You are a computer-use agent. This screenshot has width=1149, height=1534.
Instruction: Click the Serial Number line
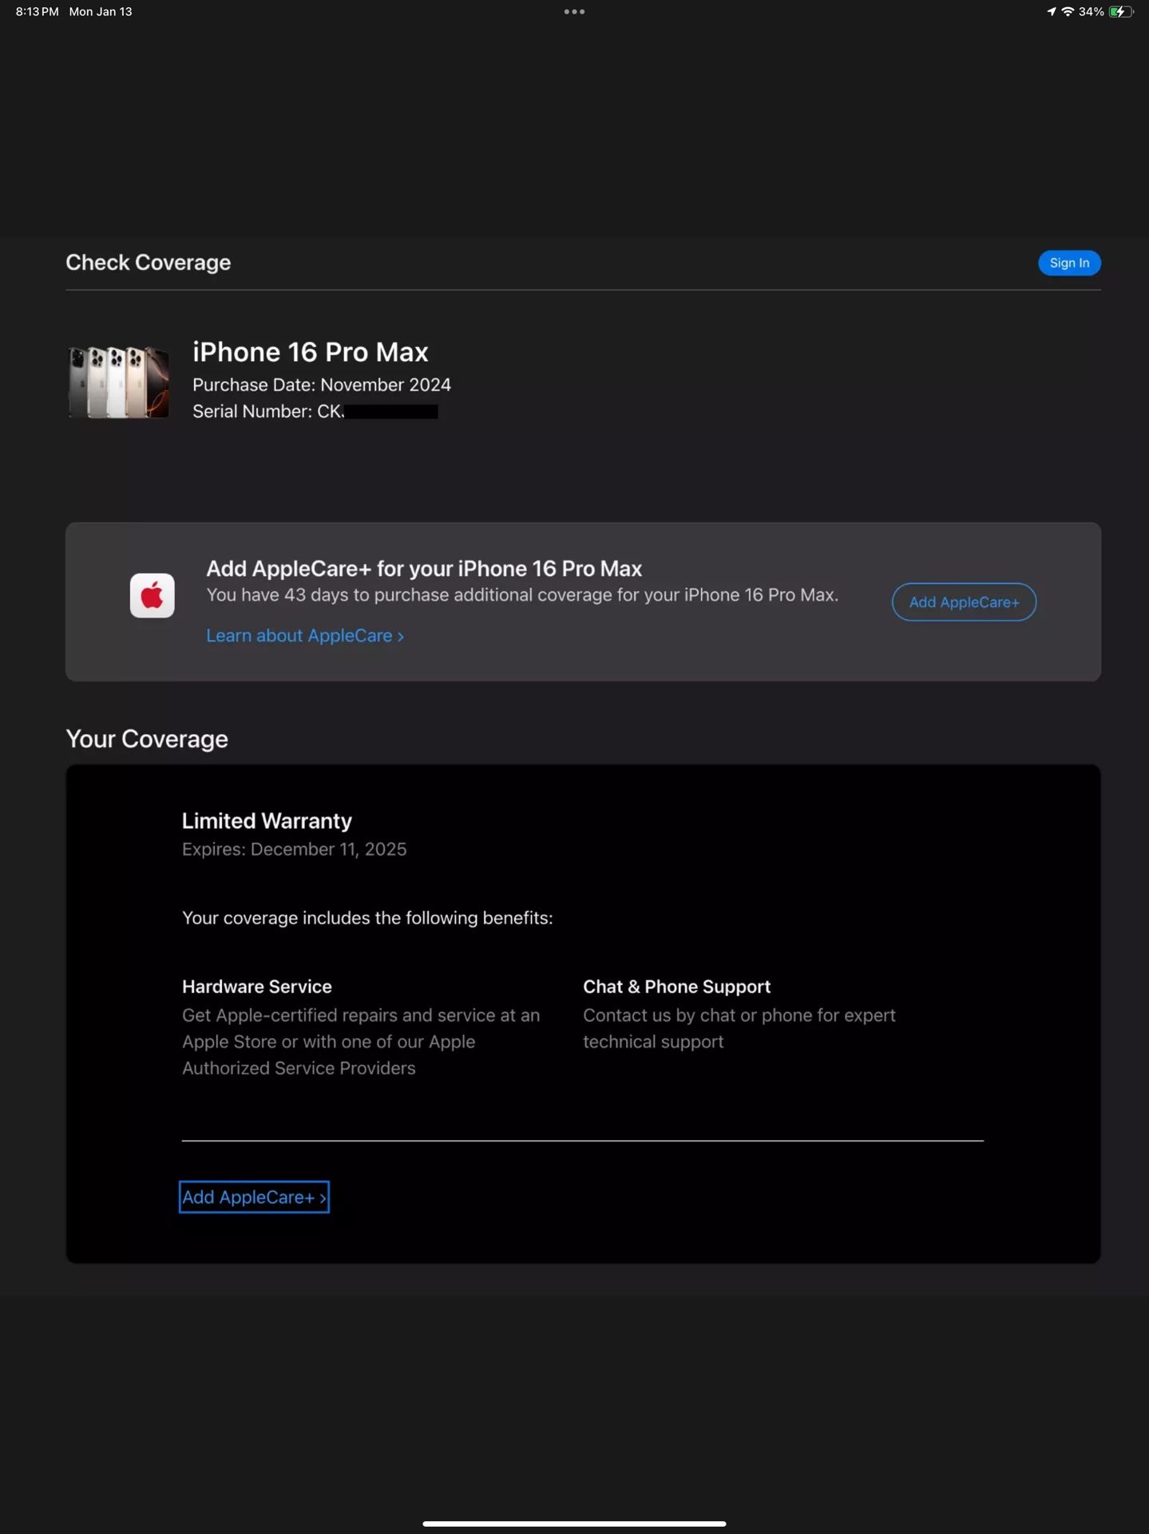(315, 411)
